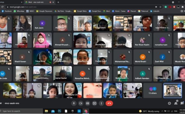Open the Google Slides bookmark
The width and height of the screenshot is (185, 114).
pyautogui.click(x=80, y=11)
